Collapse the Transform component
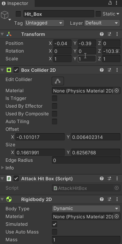The image size is (122, 244). pyautogui.click(x=2, y=34)
